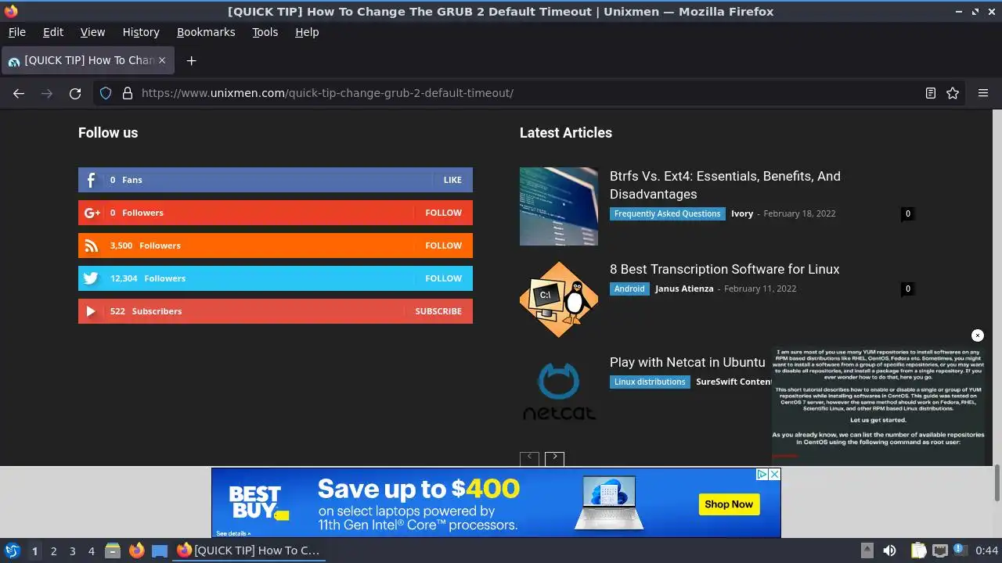This screenshot has width=1002, height=563.
Task: Switch to workspace 4
Action: [91, 550]
